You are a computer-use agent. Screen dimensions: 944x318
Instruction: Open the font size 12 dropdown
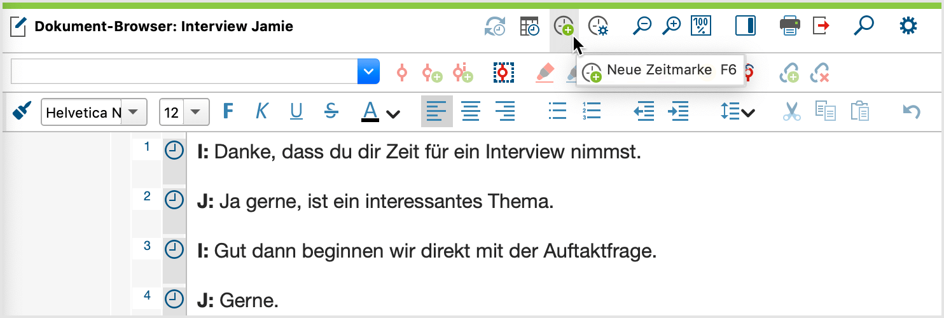[195, 113]
